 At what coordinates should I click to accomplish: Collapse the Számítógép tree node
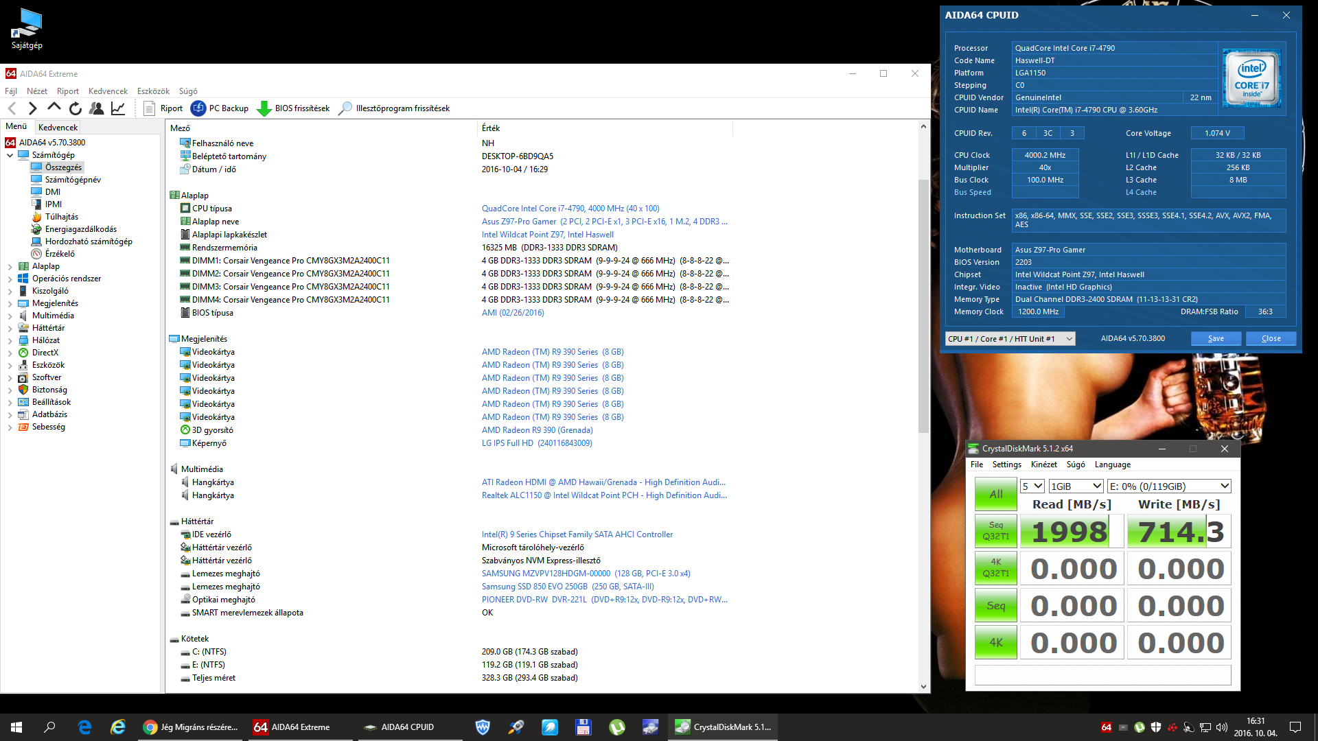tap(10, 155)
